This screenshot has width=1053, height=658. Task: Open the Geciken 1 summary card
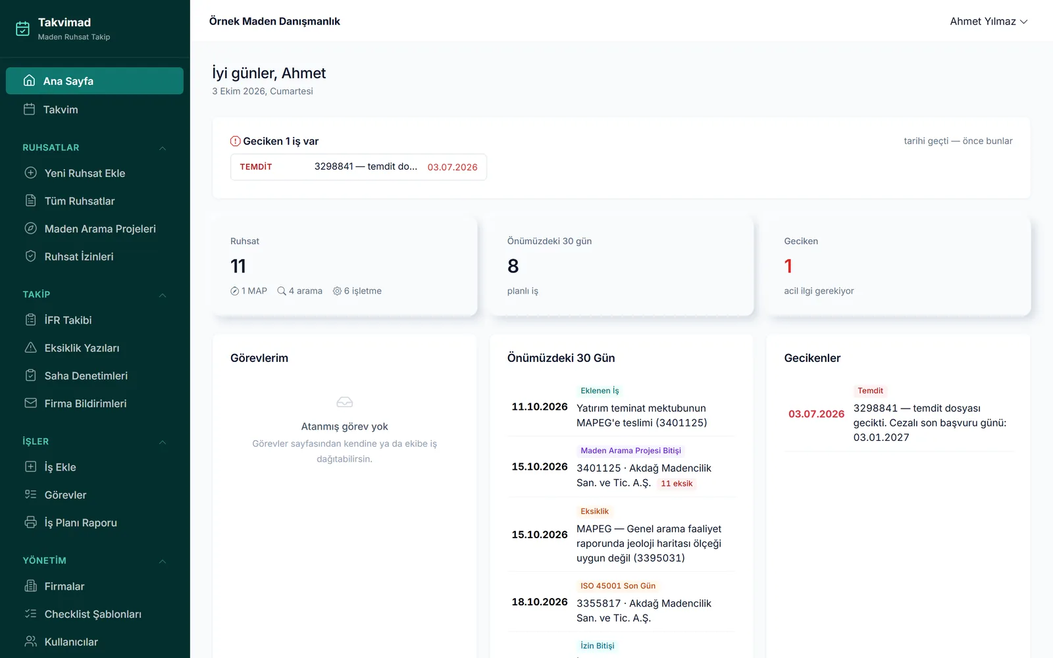click(898, 266)
